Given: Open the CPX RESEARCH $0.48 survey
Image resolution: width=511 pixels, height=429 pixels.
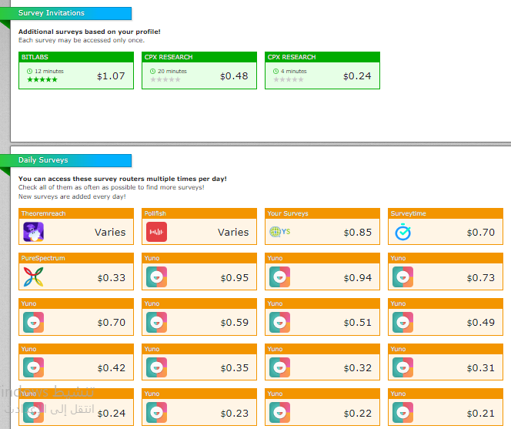Looking at the screenshot, I should pos(199,70).
